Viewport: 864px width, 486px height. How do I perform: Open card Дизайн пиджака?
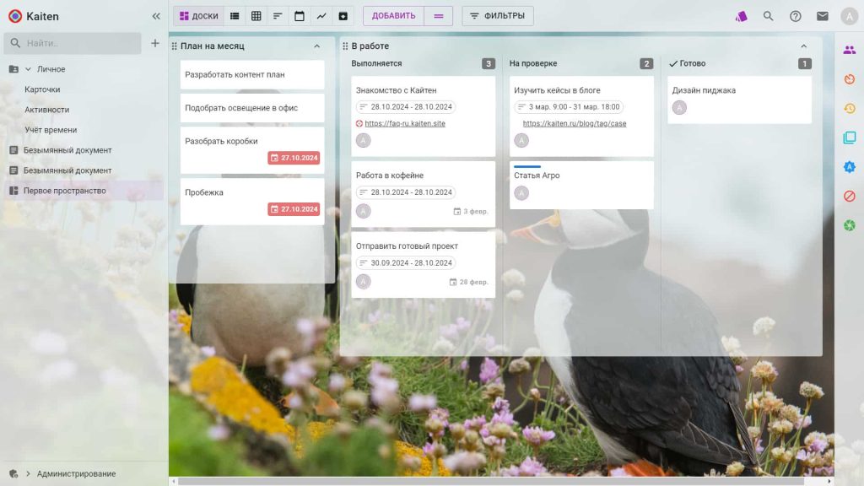(739, 100)
